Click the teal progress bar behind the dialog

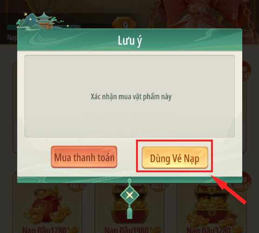point(43,27)
